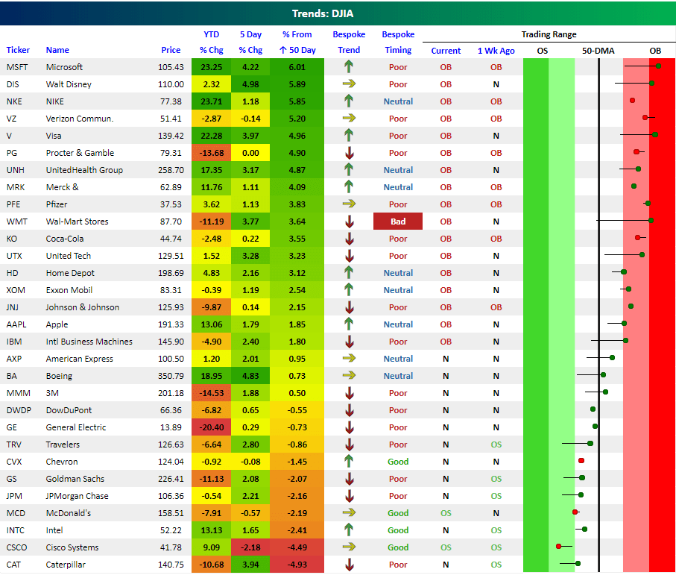Select Chevron's green up trend arrow

coord(349,462)
